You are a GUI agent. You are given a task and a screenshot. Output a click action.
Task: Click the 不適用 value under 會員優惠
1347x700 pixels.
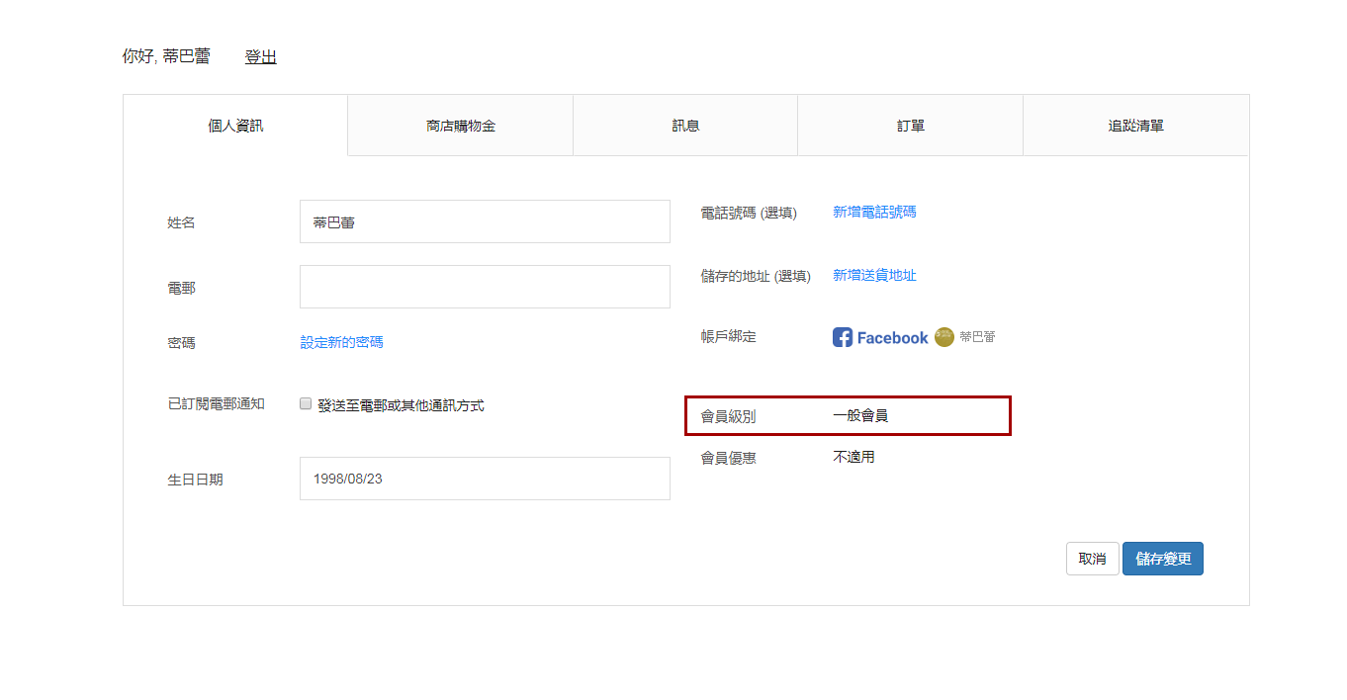[x=853, y=457]
